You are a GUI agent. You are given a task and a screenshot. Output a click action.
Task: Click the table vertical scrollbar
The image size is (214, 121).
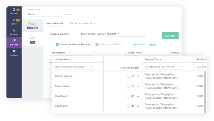click(x=205, y=92)
